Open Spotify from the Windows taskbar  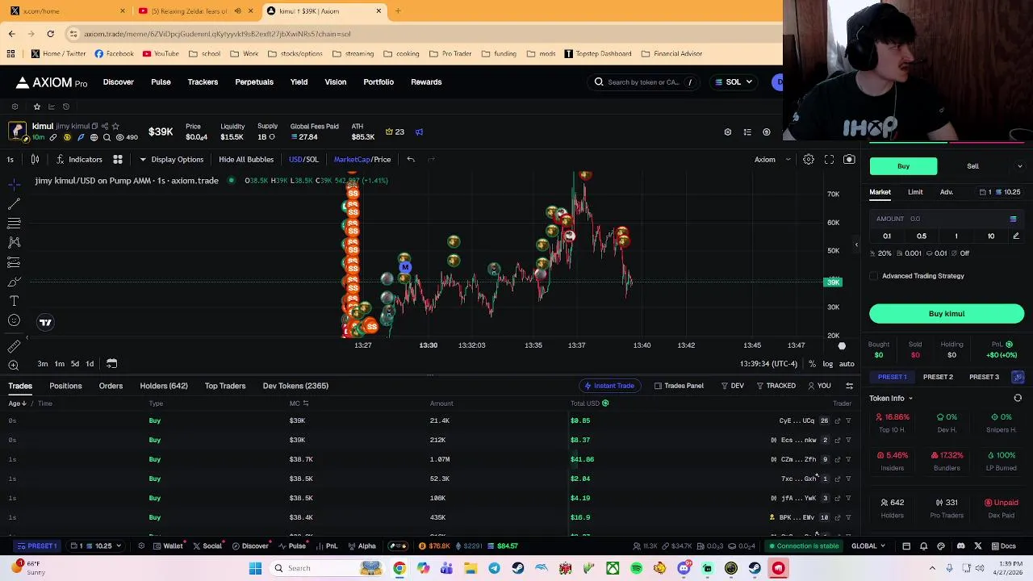coord(637,568)
